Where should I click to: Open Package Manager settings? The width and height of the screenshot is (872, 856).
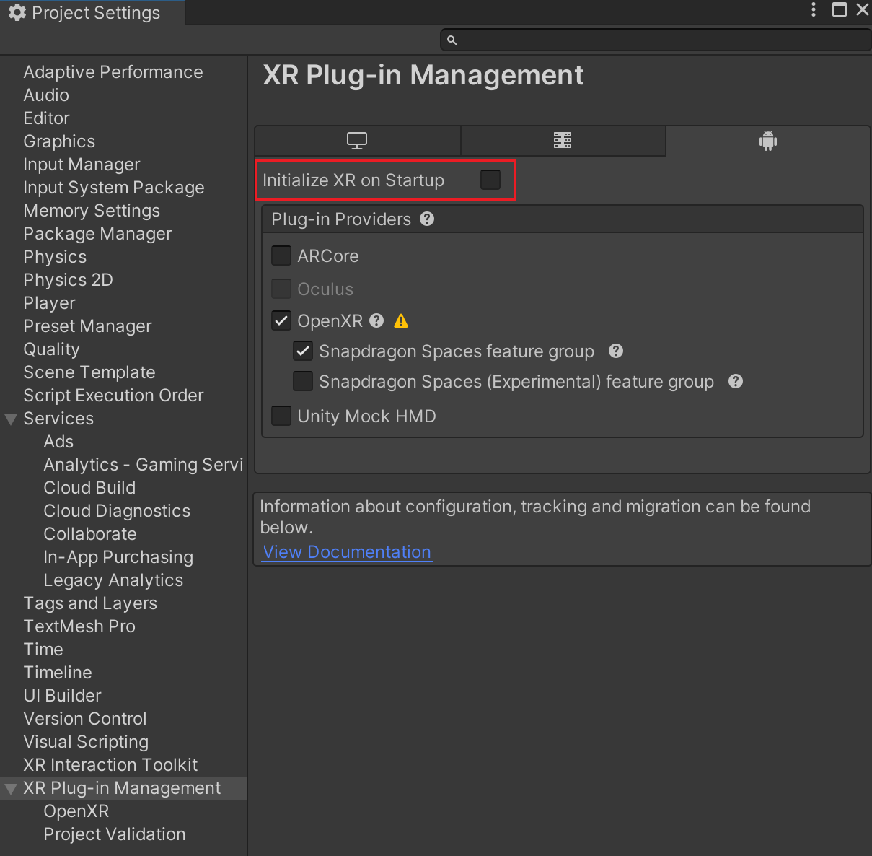97,234
